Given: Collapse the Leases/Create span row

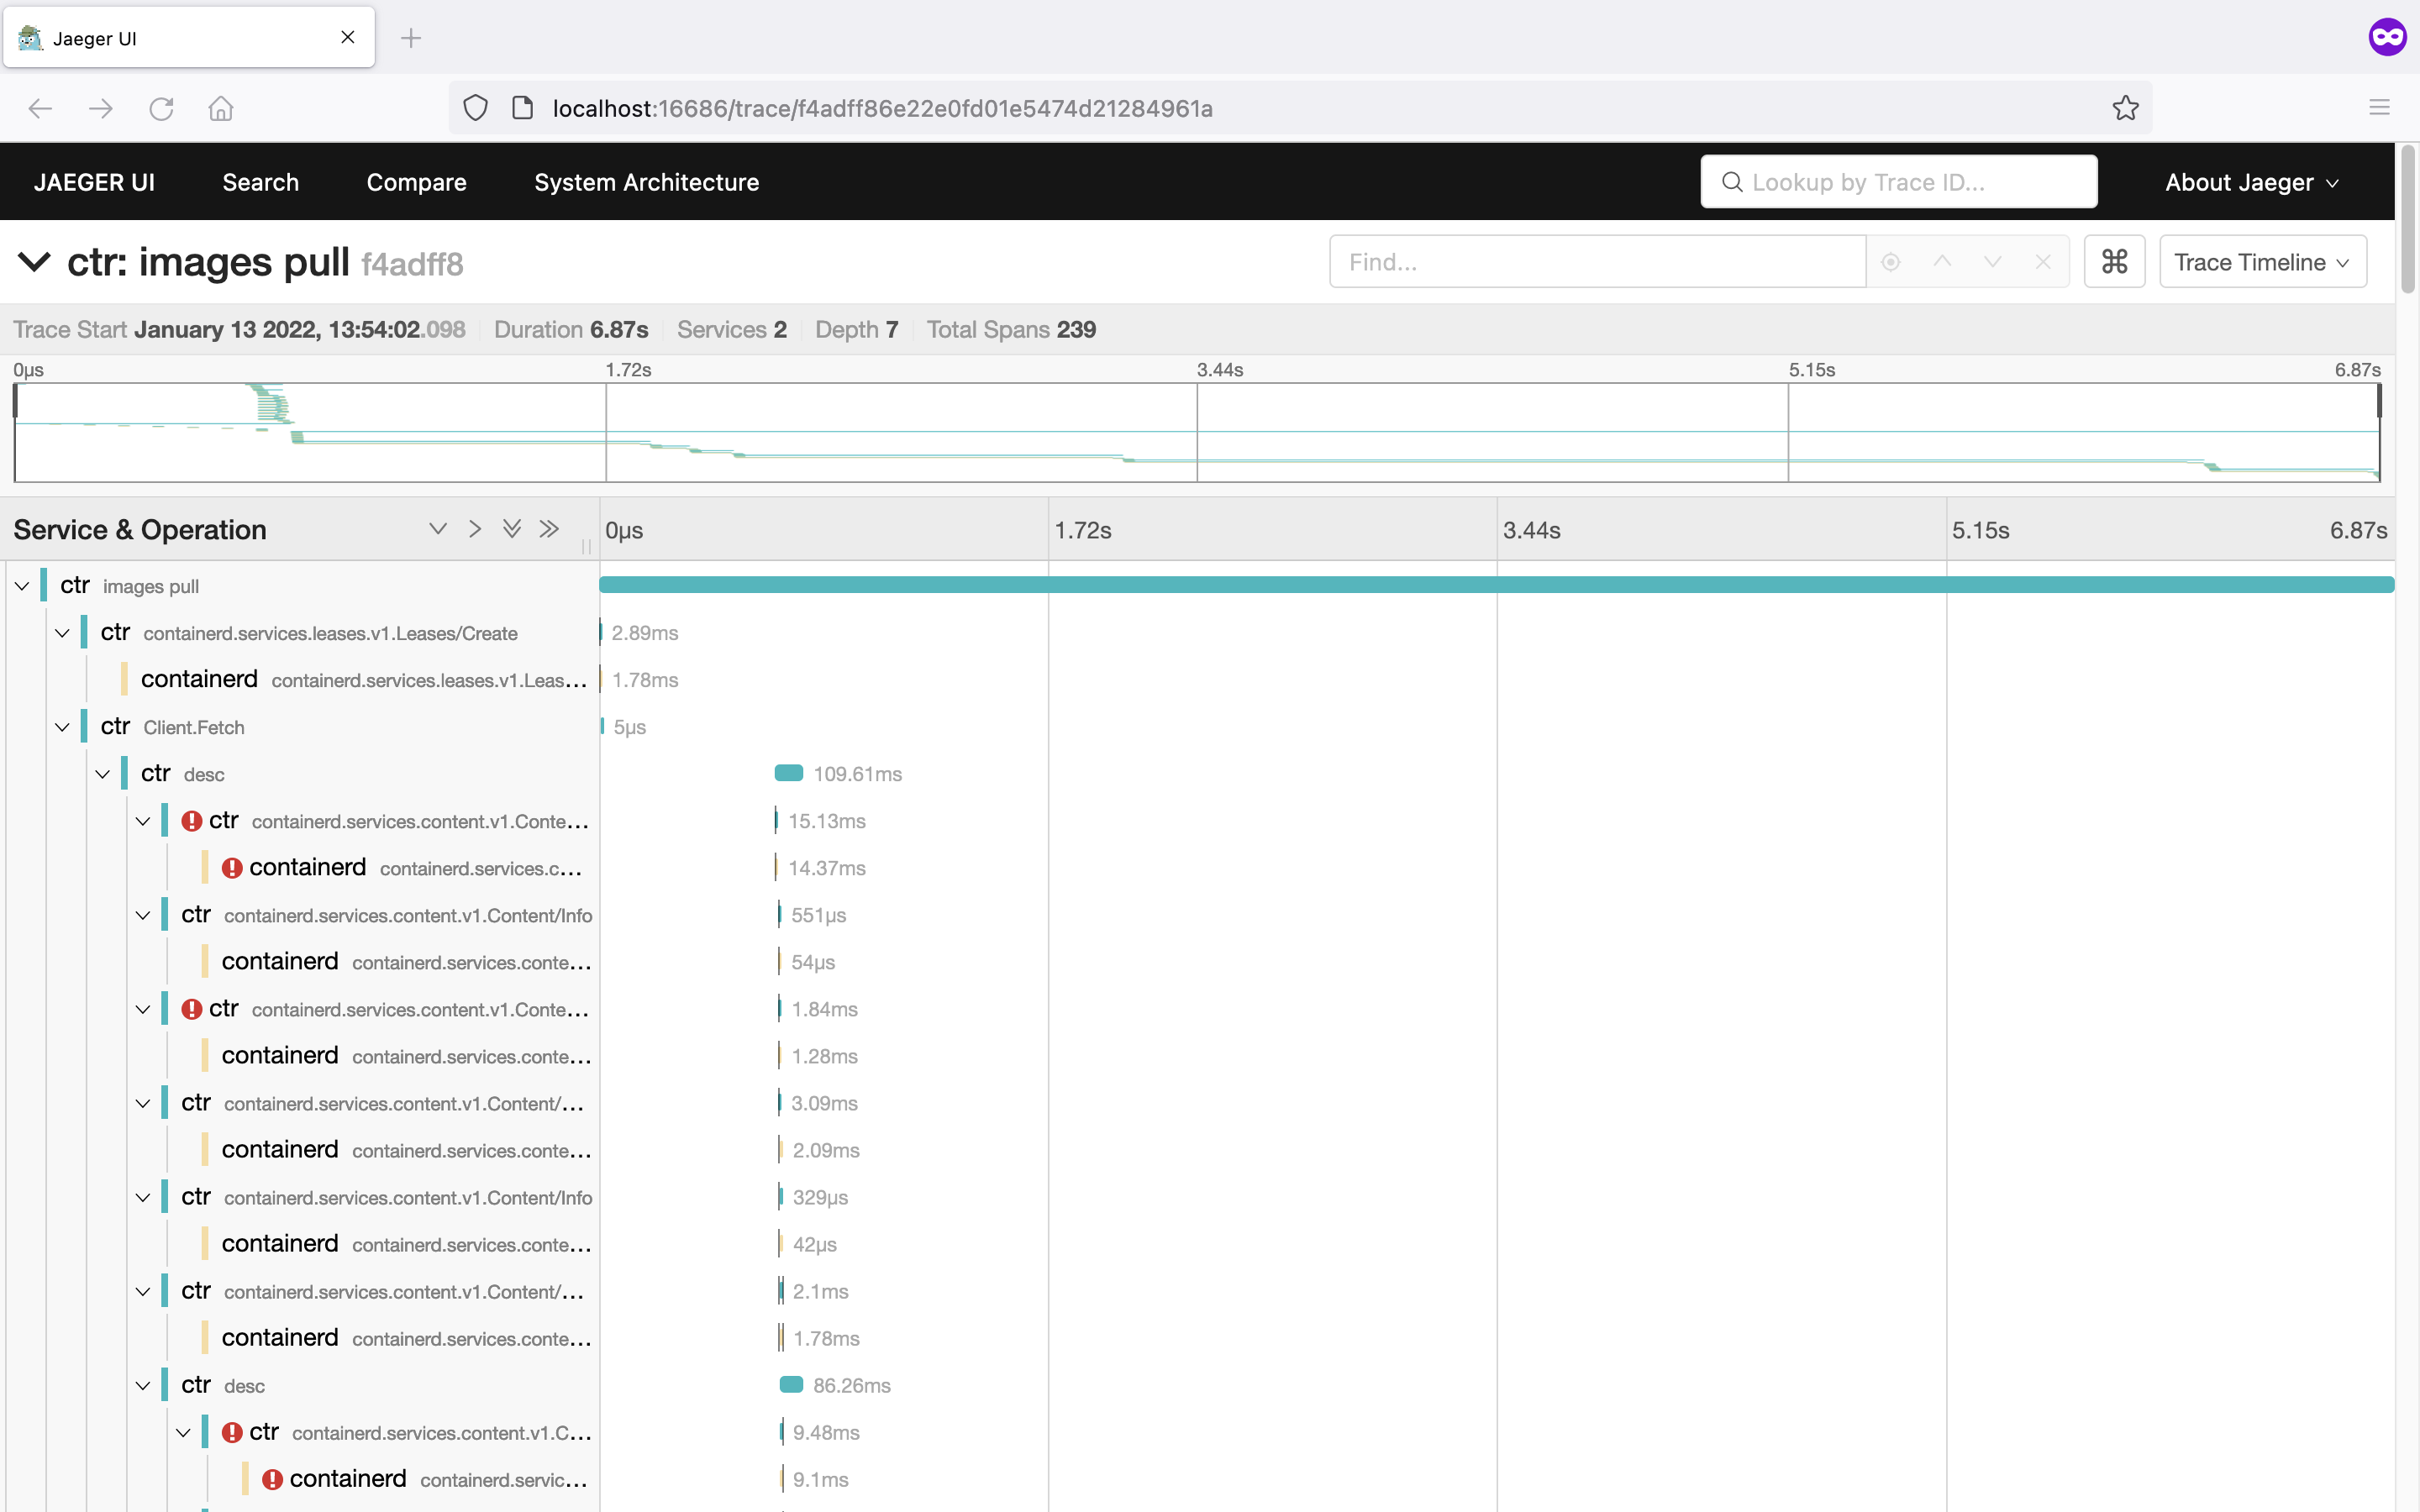Looking at the screenshot, I should pos(62,633).
